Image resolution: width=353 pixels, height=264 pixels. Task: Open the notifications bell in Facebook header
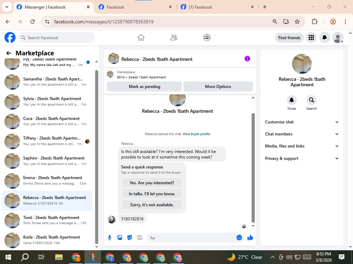coord(325,37)
